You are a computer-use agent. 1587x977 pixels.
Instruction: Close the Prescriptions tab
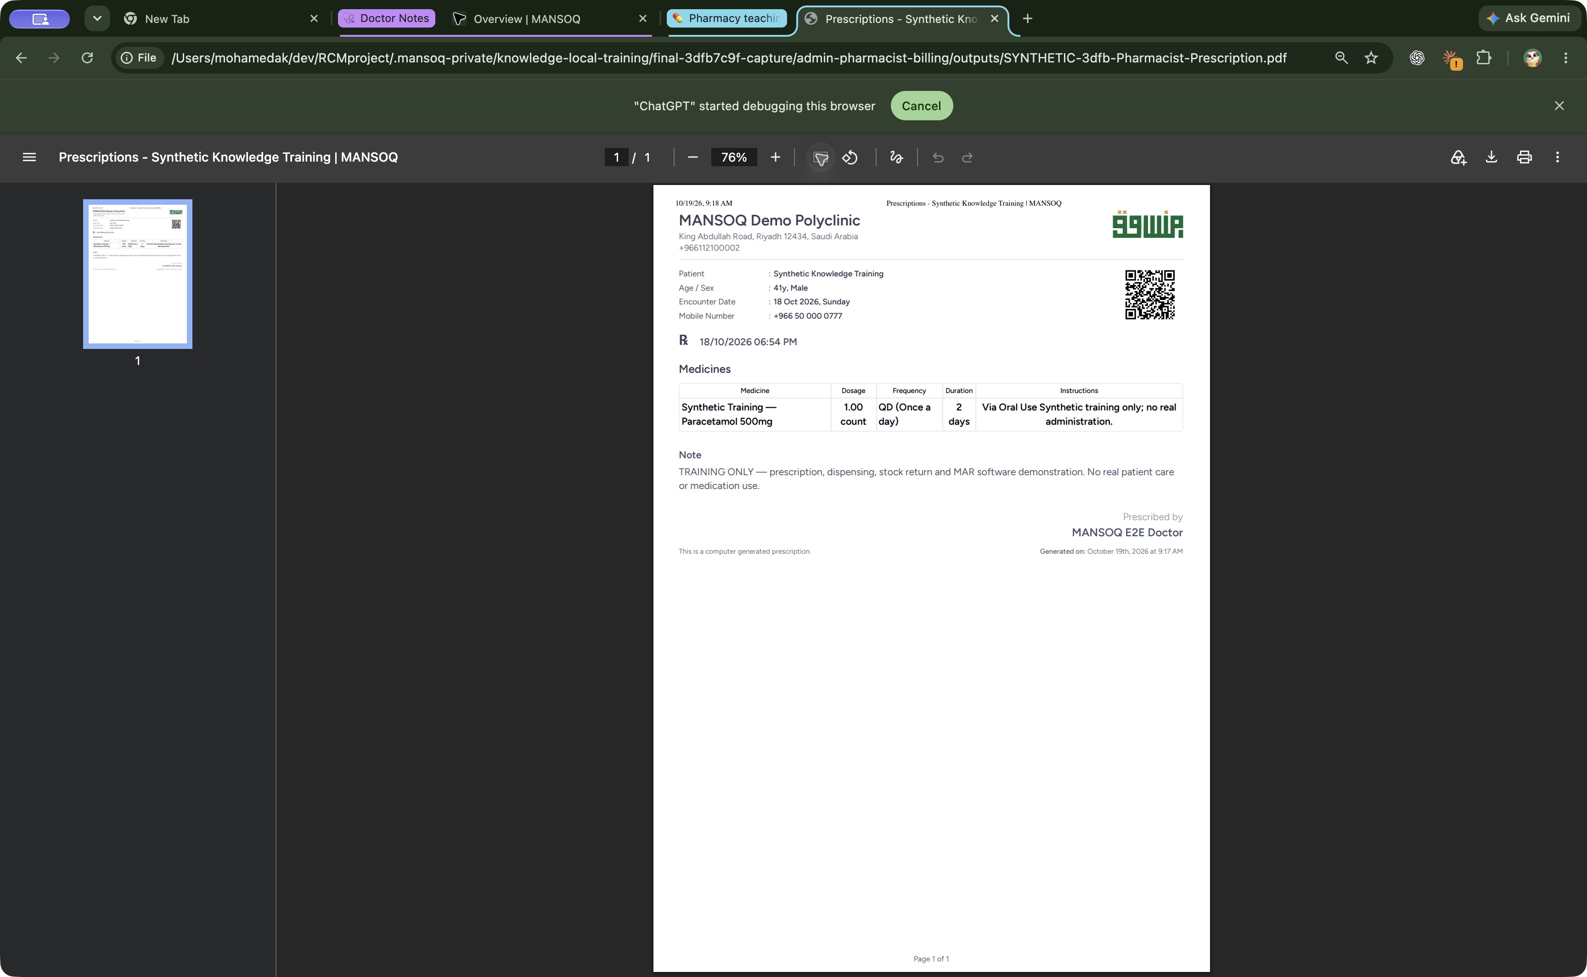(995, 19)
